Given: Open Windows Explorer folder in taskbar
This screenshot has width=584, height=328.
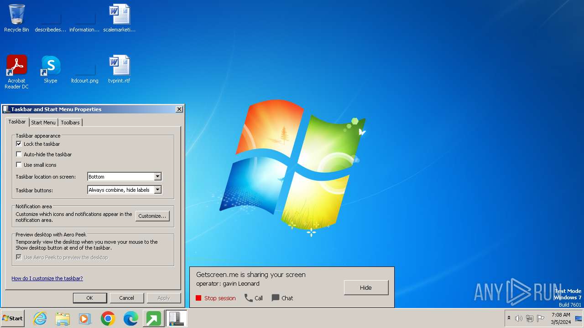Looking at the screenshot, I should [63, 318].
